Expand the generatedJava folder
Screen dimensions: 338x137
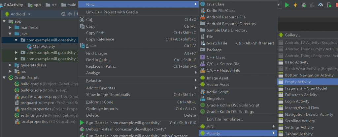click(x=10, y=65)
